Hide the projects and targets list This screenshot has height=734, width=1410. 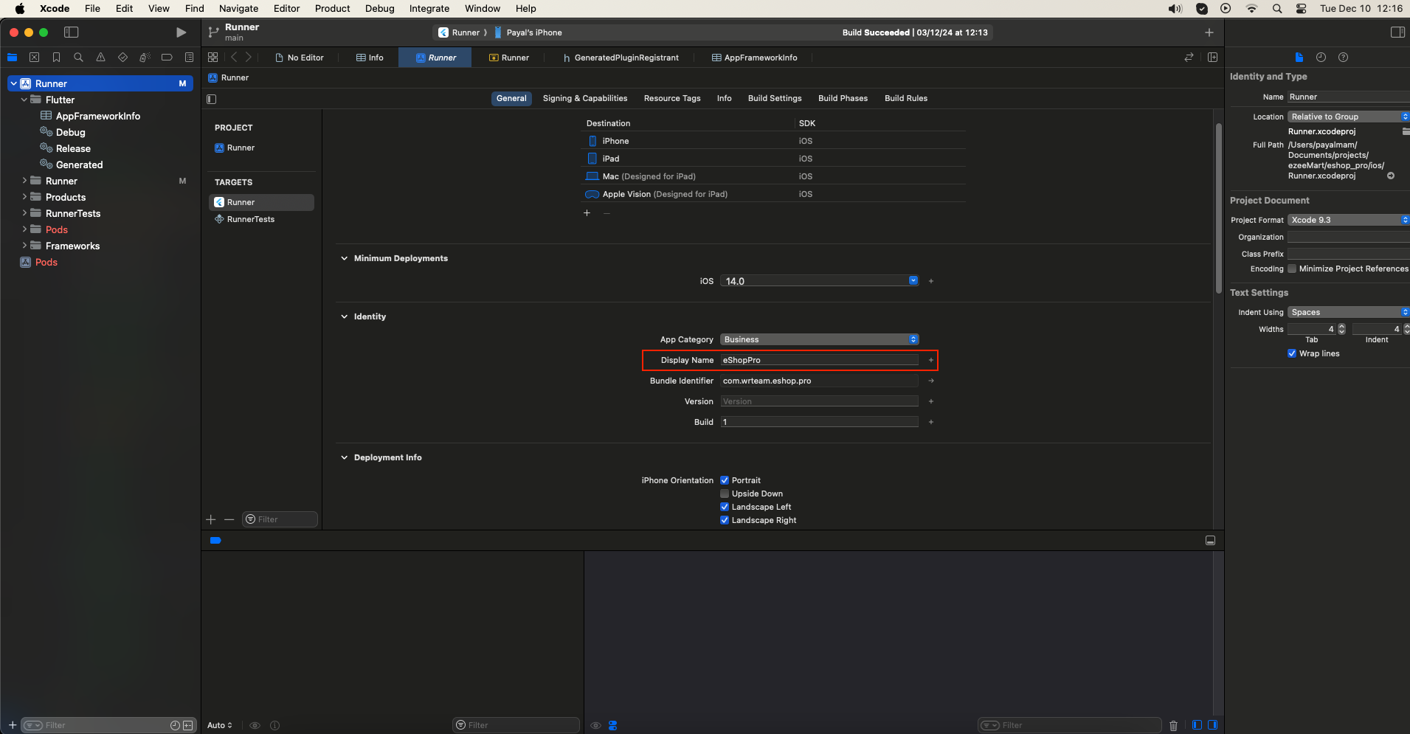coord(212,99)
